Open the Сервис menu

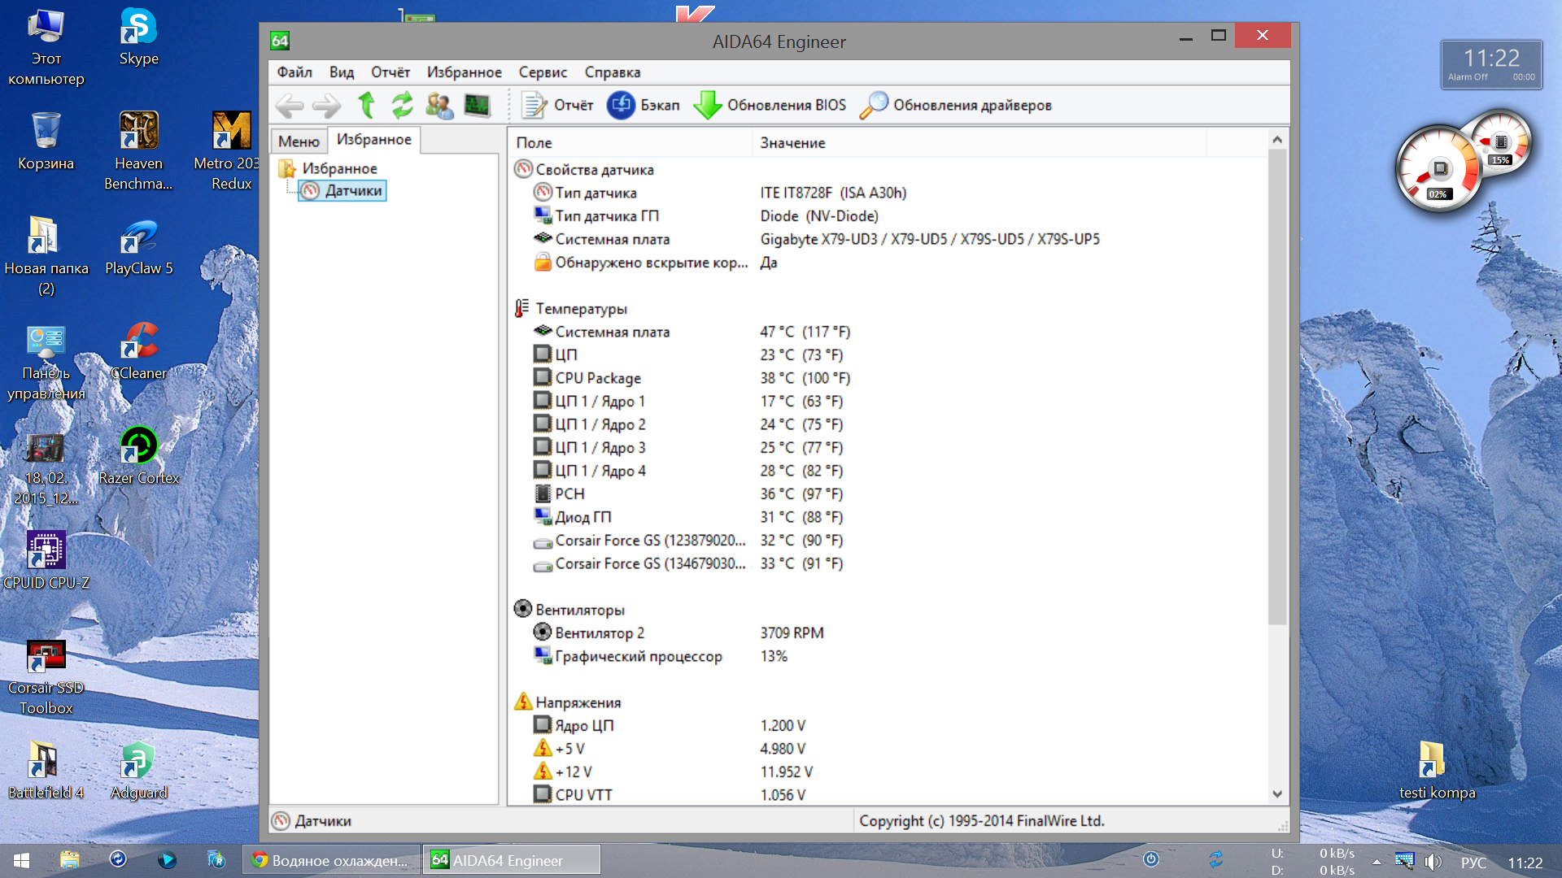(x=543, y=72)
